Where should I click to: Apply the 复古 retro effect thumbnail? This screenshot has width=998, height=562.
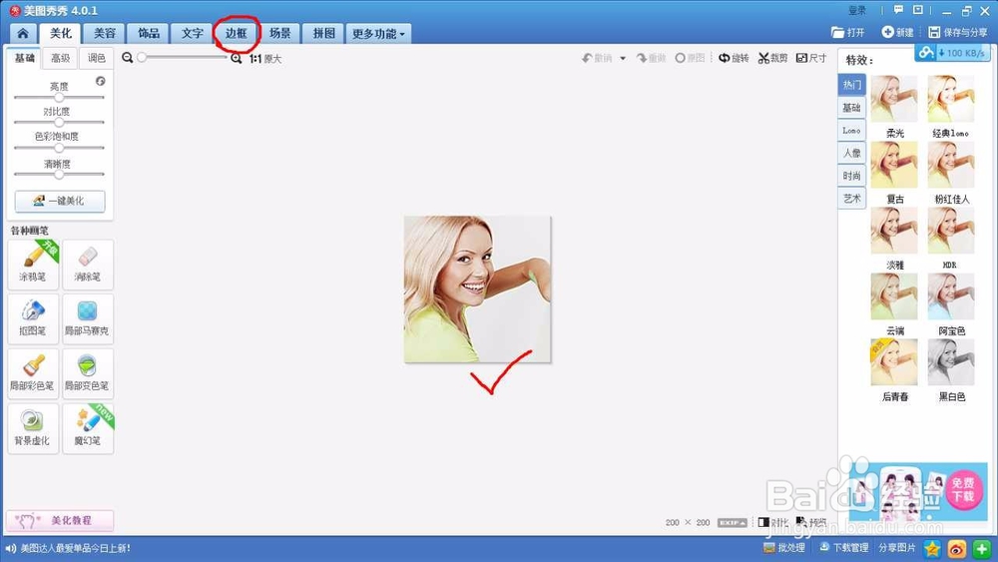[x=894, y=165]
